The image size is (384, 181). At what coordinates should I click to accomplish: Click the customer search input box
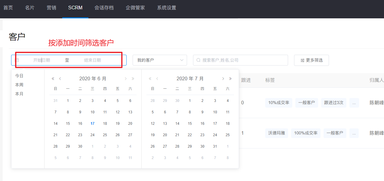point(243,60)
